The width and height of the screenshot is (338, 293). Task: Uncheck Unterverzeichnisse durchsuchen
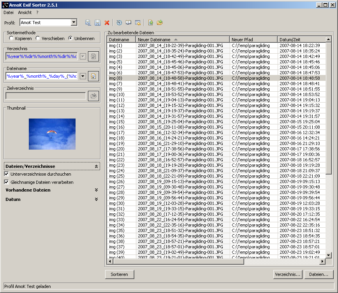coord(7,174)
